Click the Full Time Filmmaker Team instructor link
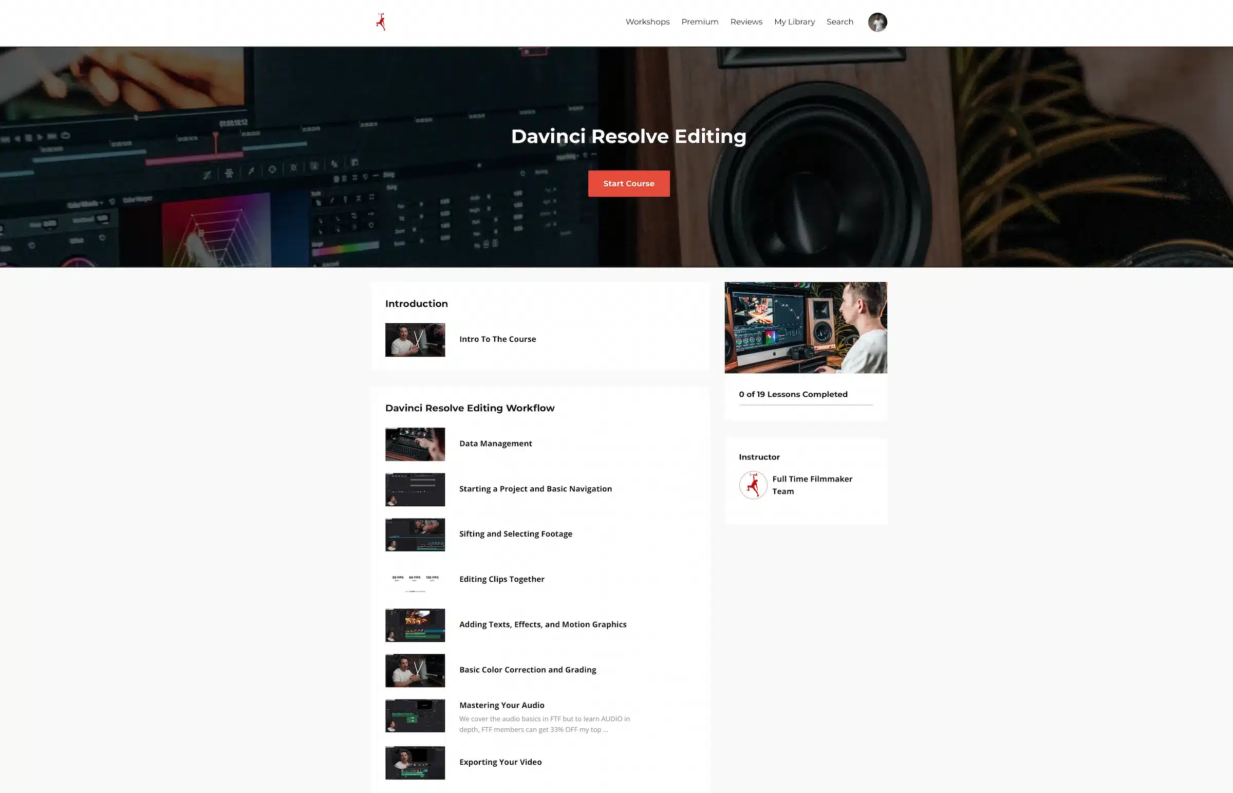The image size is (1233, 793). point(812,485)
